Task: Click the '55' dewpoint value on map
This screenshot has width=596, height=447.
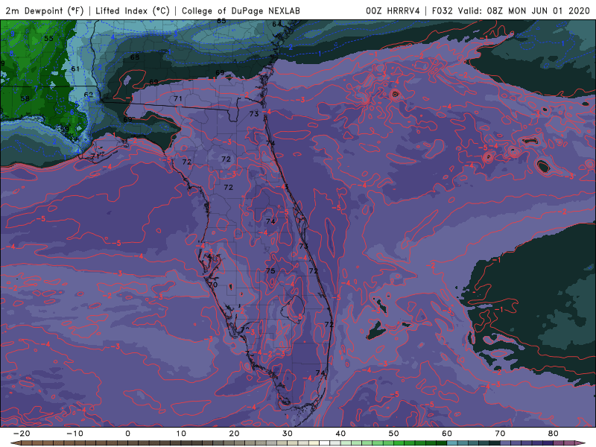Action: click(x=48, y=39)
